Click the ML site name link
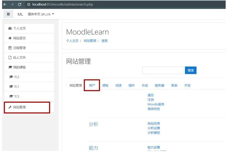 coord(20,14)
